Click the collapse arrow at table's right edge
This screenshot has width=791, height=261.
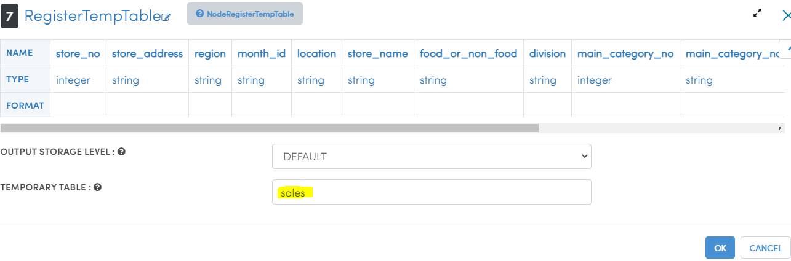[x=785, y=49]
